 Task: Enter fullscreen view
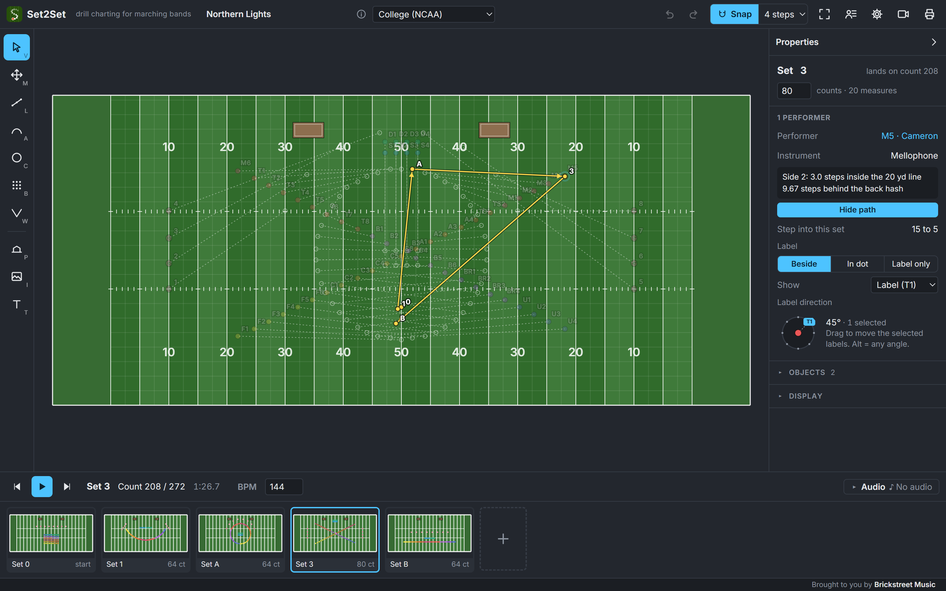[824, 14]
